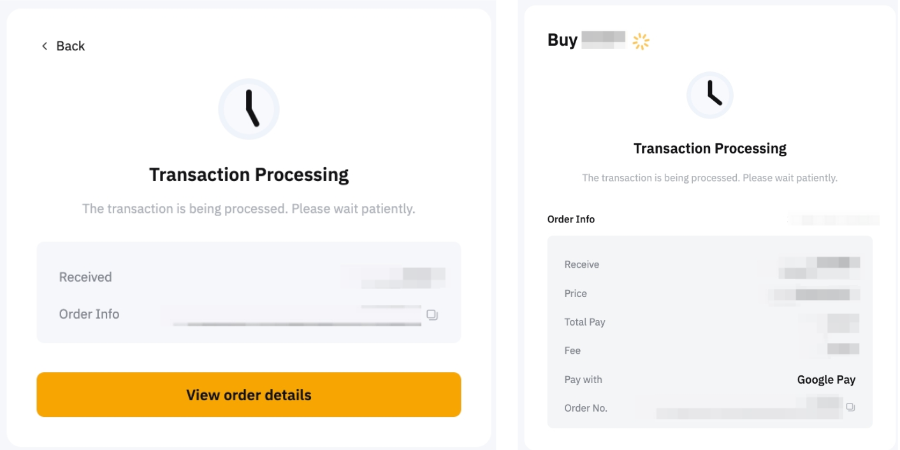The image size is (900, 450).
Task: Click the Back text link
Action: tap(70, 46)
